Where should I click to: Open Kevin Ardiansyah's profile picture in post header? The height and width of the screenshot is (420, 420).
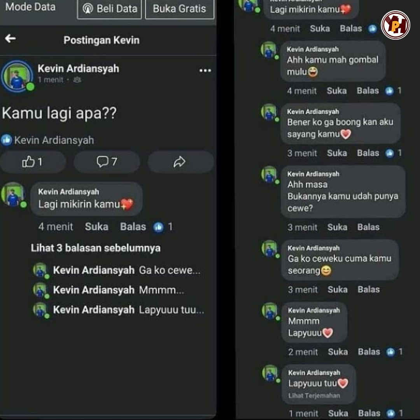pos(17,76)
